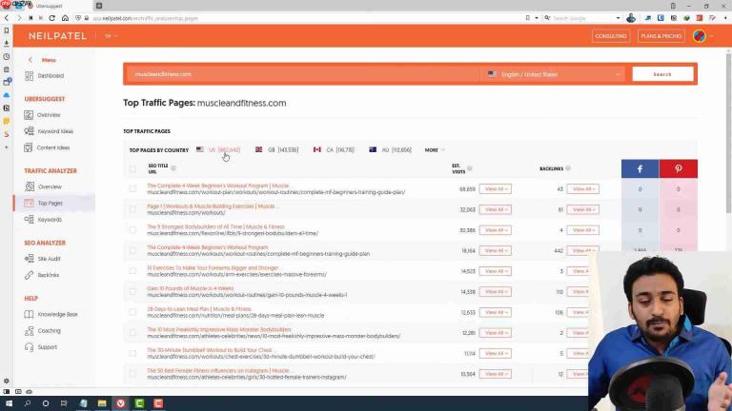
Task: Click the back arrow beside Menu
Action: tap(30, 60)
